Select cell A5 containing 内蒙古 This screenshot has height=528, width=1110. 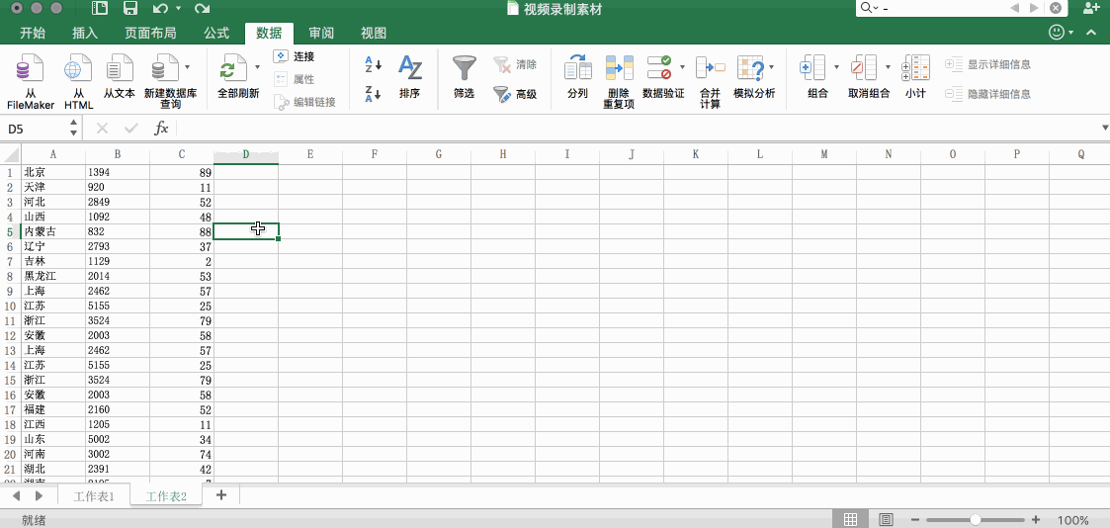click(53, 231)
